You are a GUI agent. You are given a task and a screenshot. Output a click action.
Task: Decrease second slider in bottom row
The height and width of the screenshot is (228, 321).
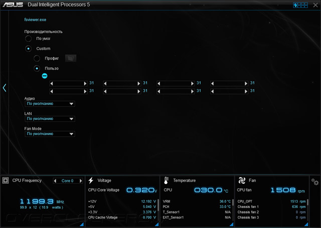(x=105, y=91)
